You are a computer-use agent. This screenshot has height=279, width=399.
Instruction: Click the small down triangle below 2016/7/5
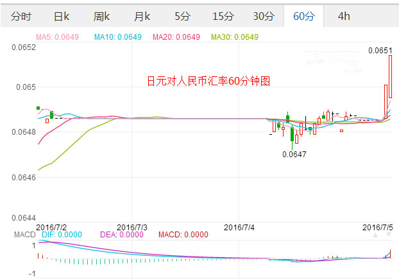click(x=388, y=235)
